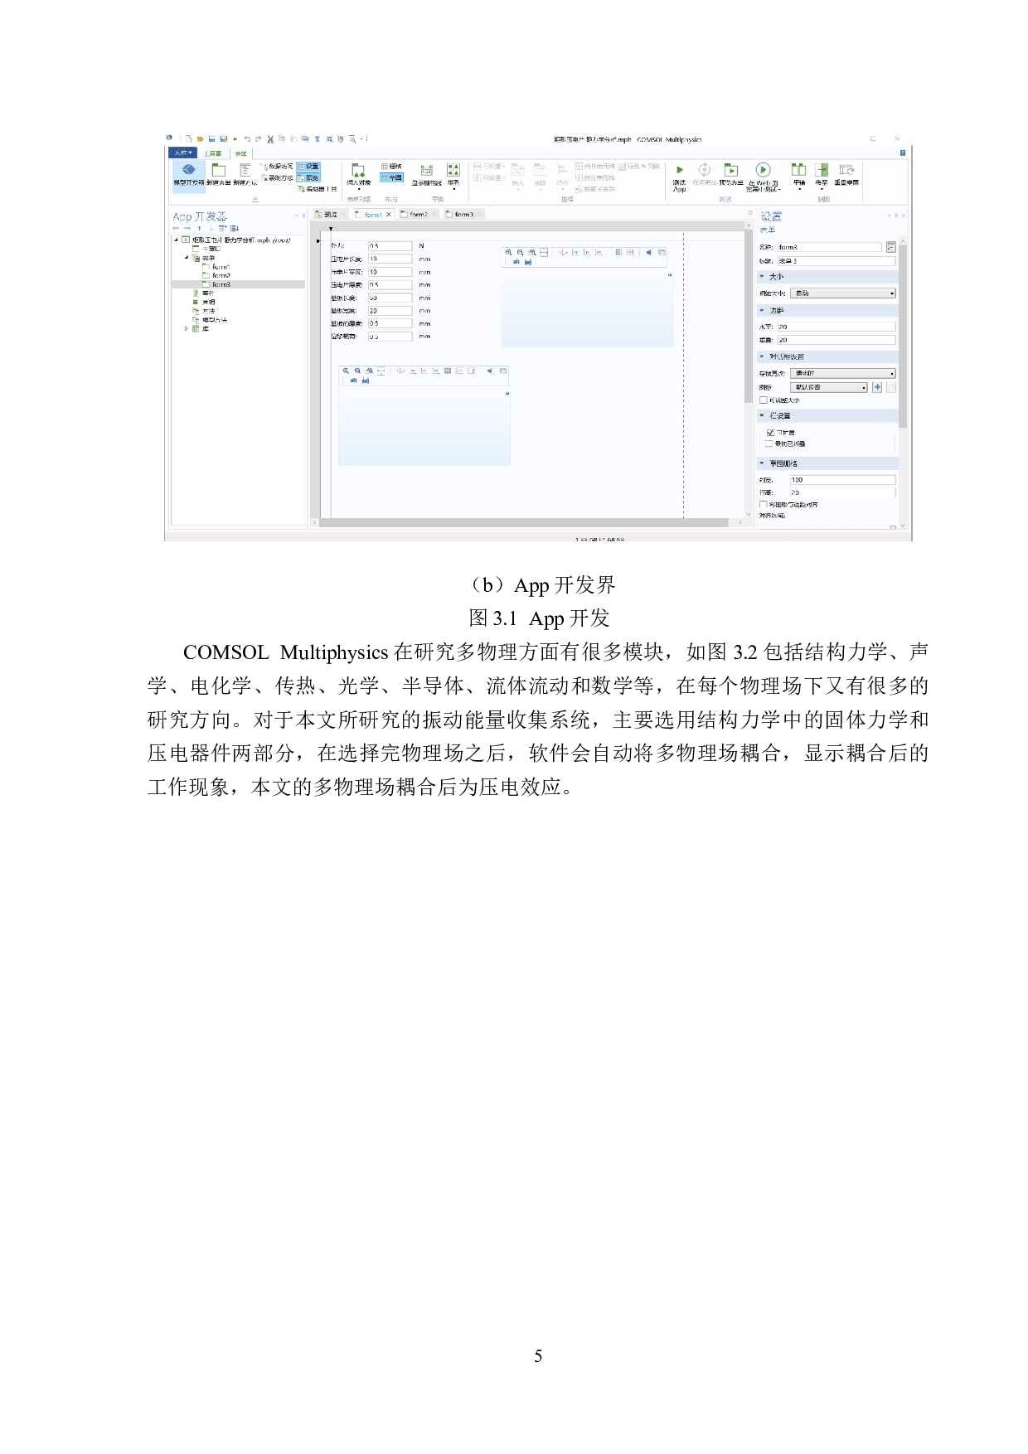The height and width of the screenshot is (1454, 1028).
Task: Check the 最初已折叠 (initially collapsed) checkbox
Action: 769,443
